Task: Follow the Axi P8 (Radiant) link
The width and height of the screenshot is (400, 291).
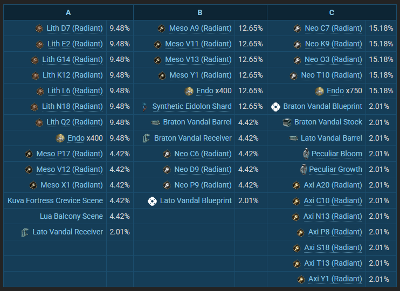Action: click(335, 232)
